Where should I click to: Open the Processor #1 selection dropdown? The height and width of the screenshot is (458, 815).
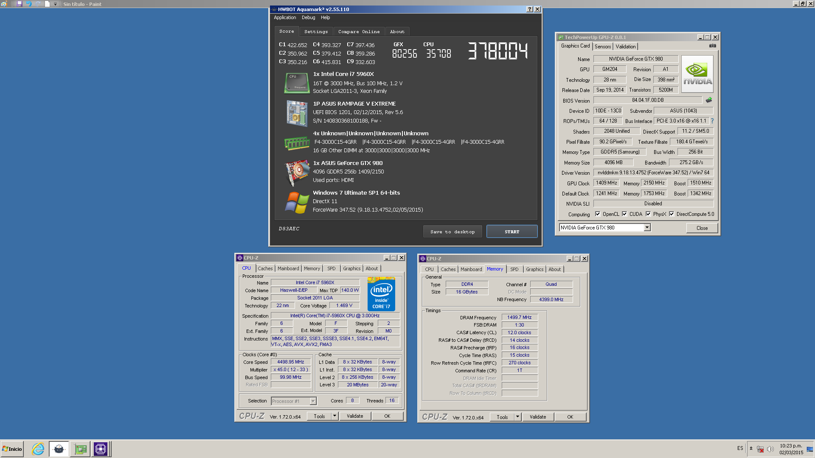pyautogui.click(x=313, y=401)
